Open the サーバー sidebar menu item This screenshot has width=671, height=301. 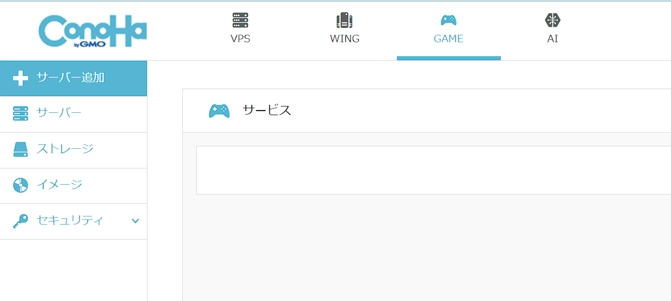click(73, 113)
